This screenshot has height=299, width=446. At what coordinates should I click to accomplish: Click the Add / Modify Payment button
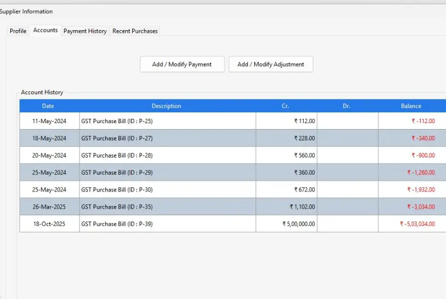click(182, 64)
